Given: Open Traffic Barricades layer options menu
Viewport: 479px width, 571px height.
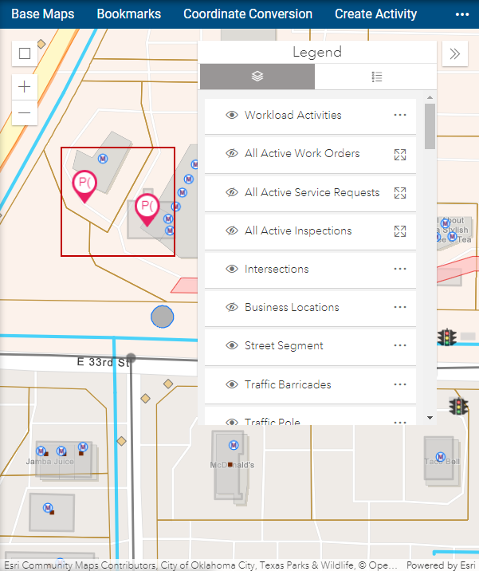Looking at the screenshot, I should 400,384.
